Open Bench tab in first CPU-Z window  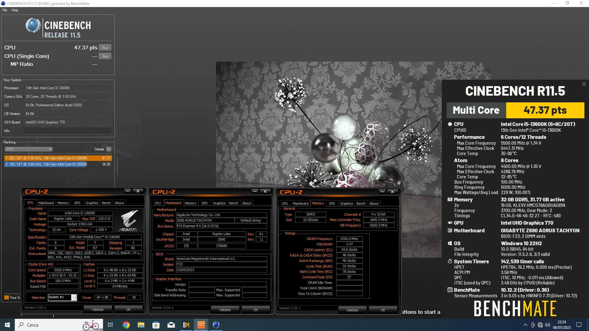tap(106, 203)
